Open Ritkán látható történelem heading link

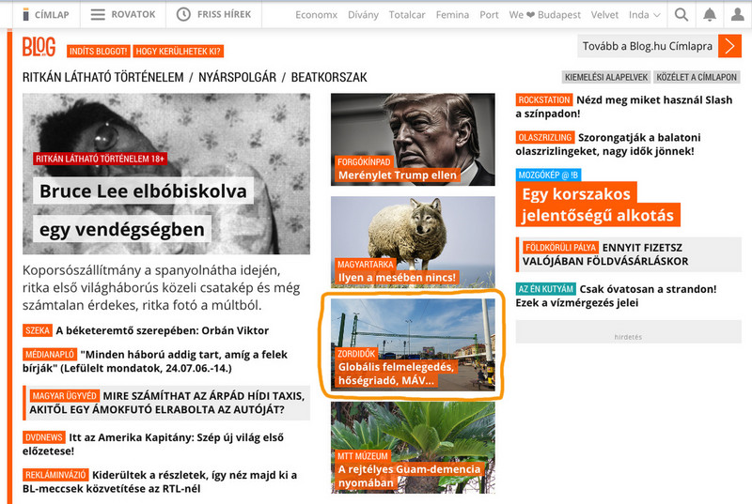102,77
